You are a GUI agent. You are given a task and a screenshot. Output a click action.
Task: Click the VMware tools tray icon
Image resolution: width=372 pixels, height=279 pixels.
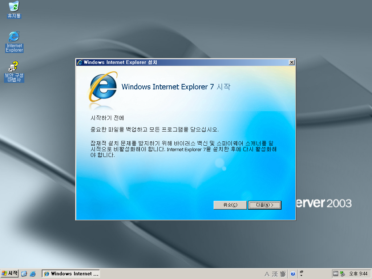[x=335, y=274]
